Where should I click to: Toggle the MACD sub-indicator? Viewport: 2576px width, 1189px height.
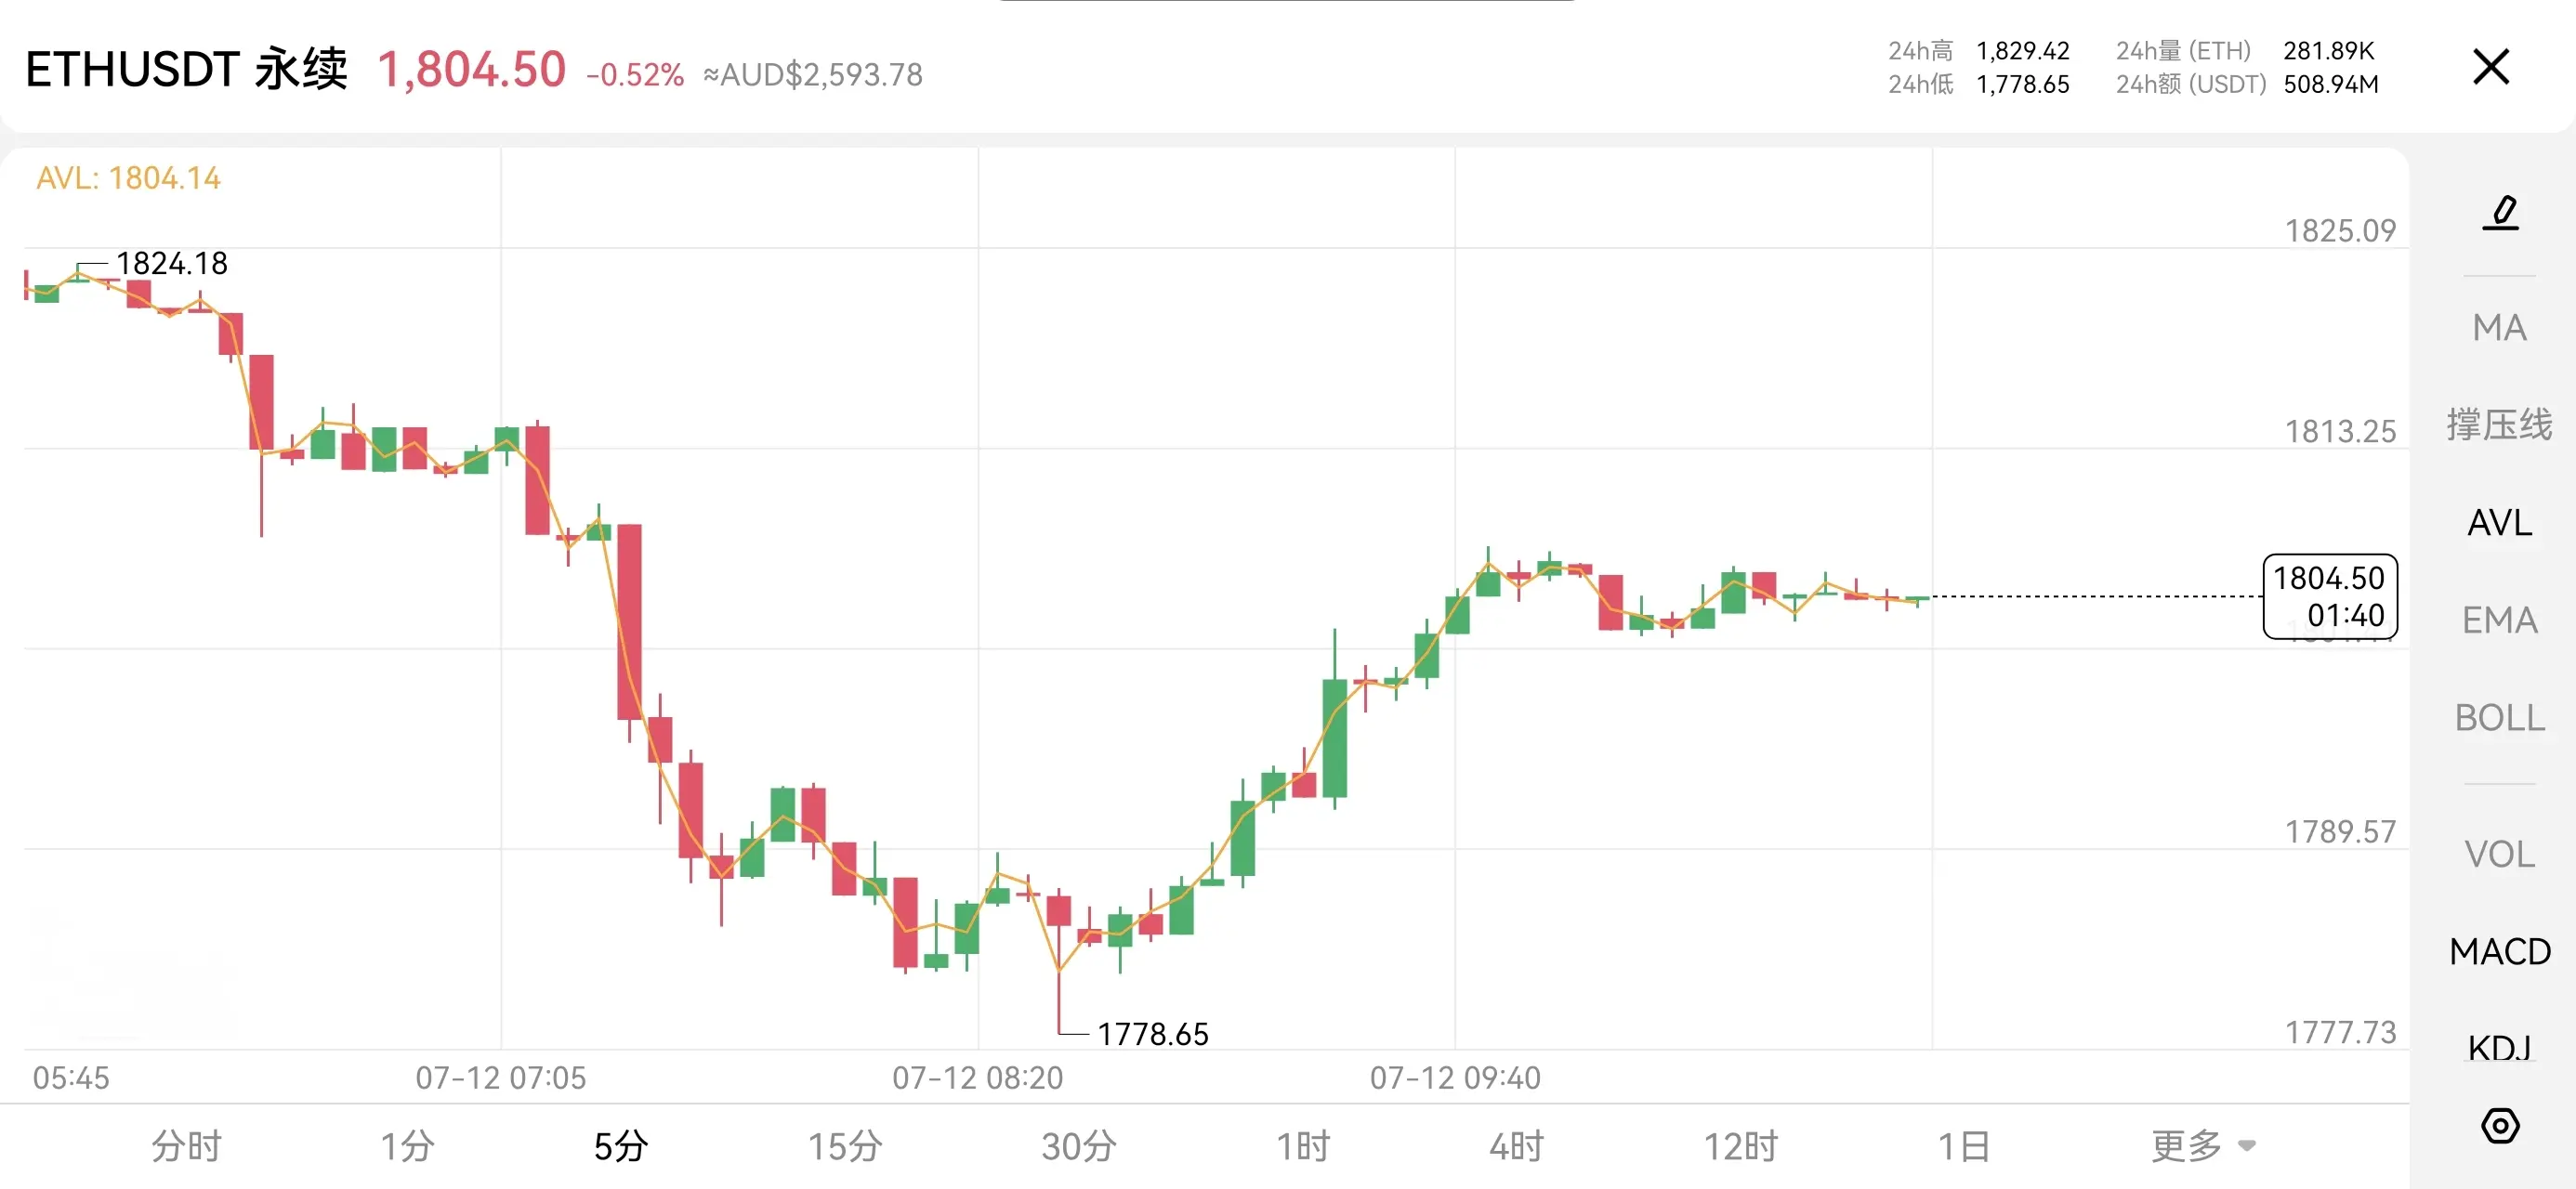click(2499, 951)
